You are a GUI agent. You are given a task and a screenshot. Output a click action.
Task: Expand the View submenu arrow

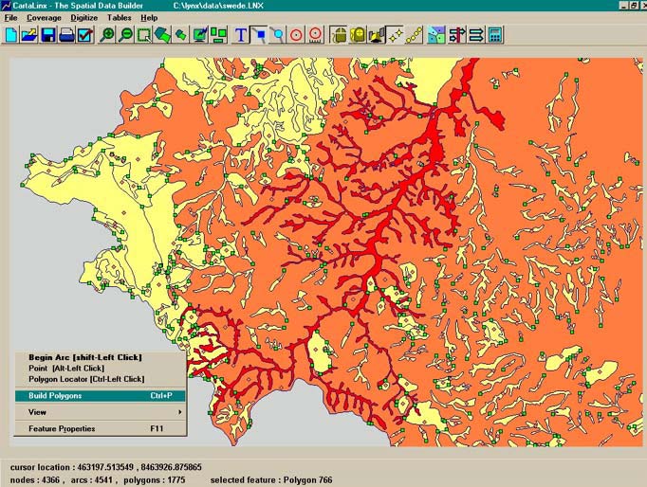click(x=179, y=412)
